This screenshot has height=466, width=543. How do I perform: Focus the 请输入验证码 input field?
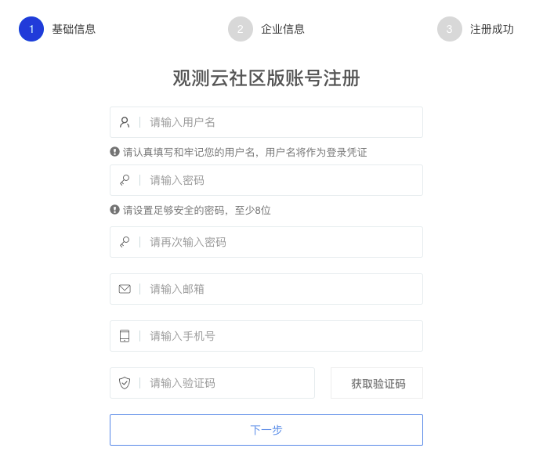(x=227, y=383)
